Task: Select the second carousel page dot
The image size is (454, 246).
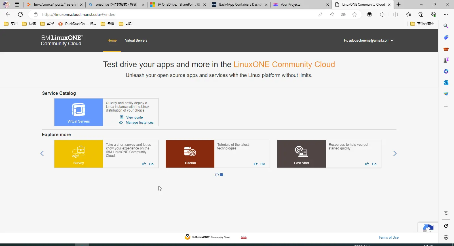Action: (221, 175)
